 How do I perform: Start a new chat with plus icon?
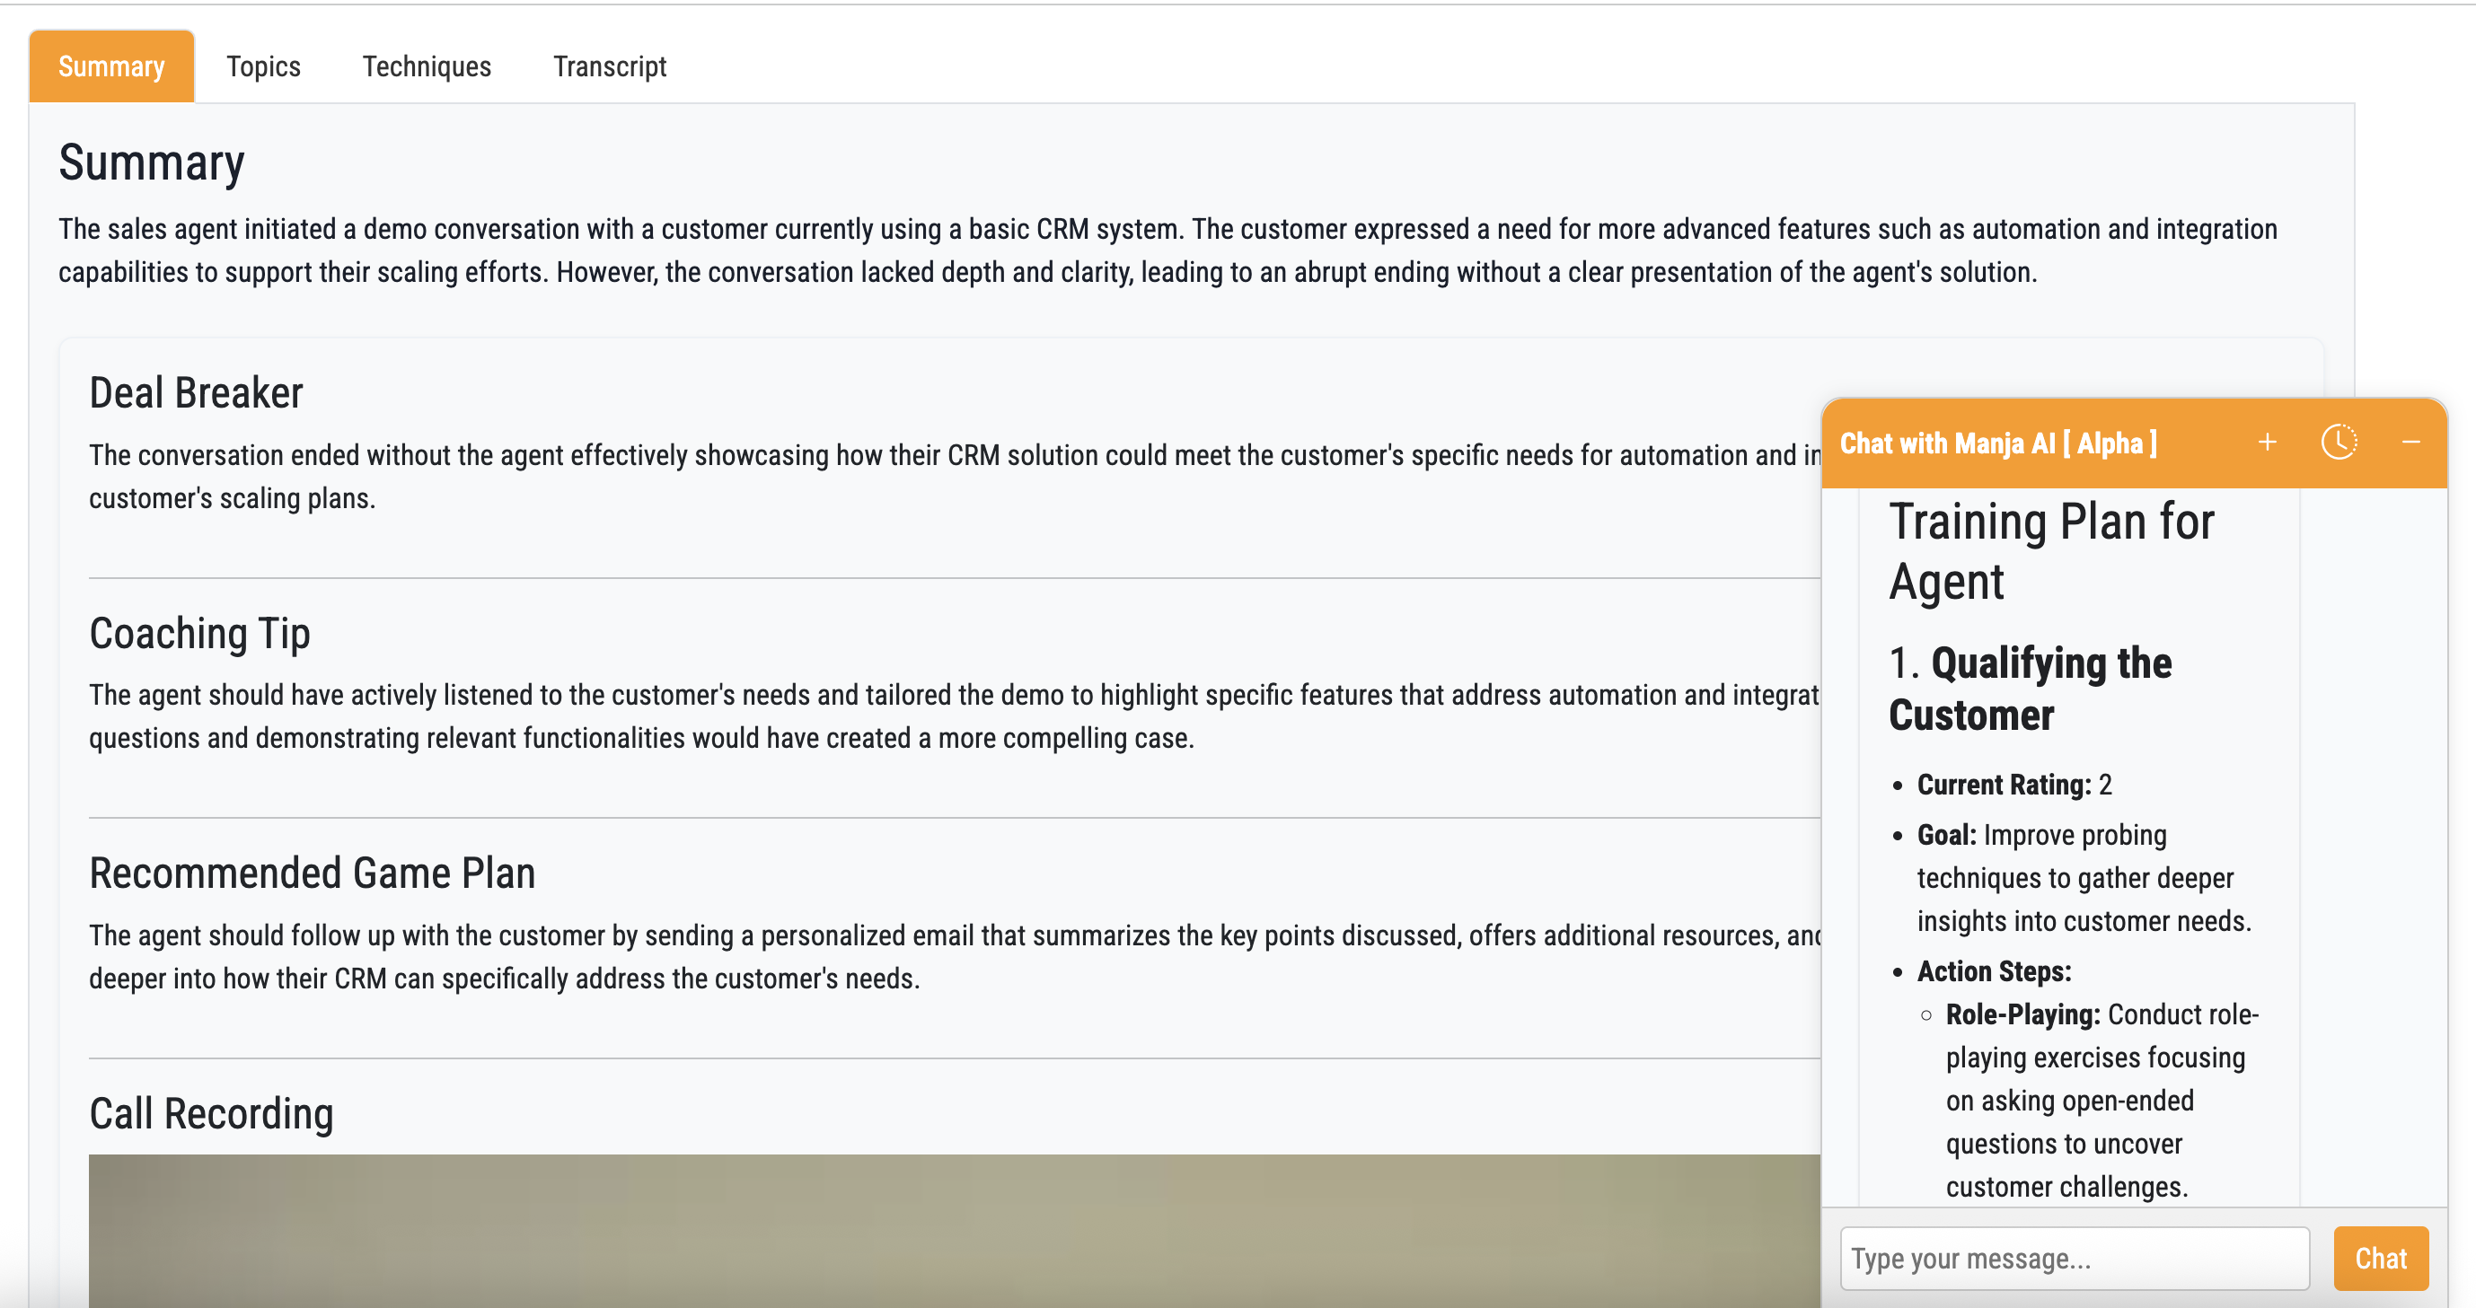[x=2267, y=442]
